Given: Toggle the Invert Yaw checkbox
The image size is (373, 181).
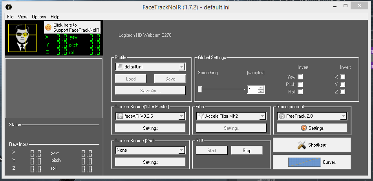Looking at the screenshot, I should (300, 77).
